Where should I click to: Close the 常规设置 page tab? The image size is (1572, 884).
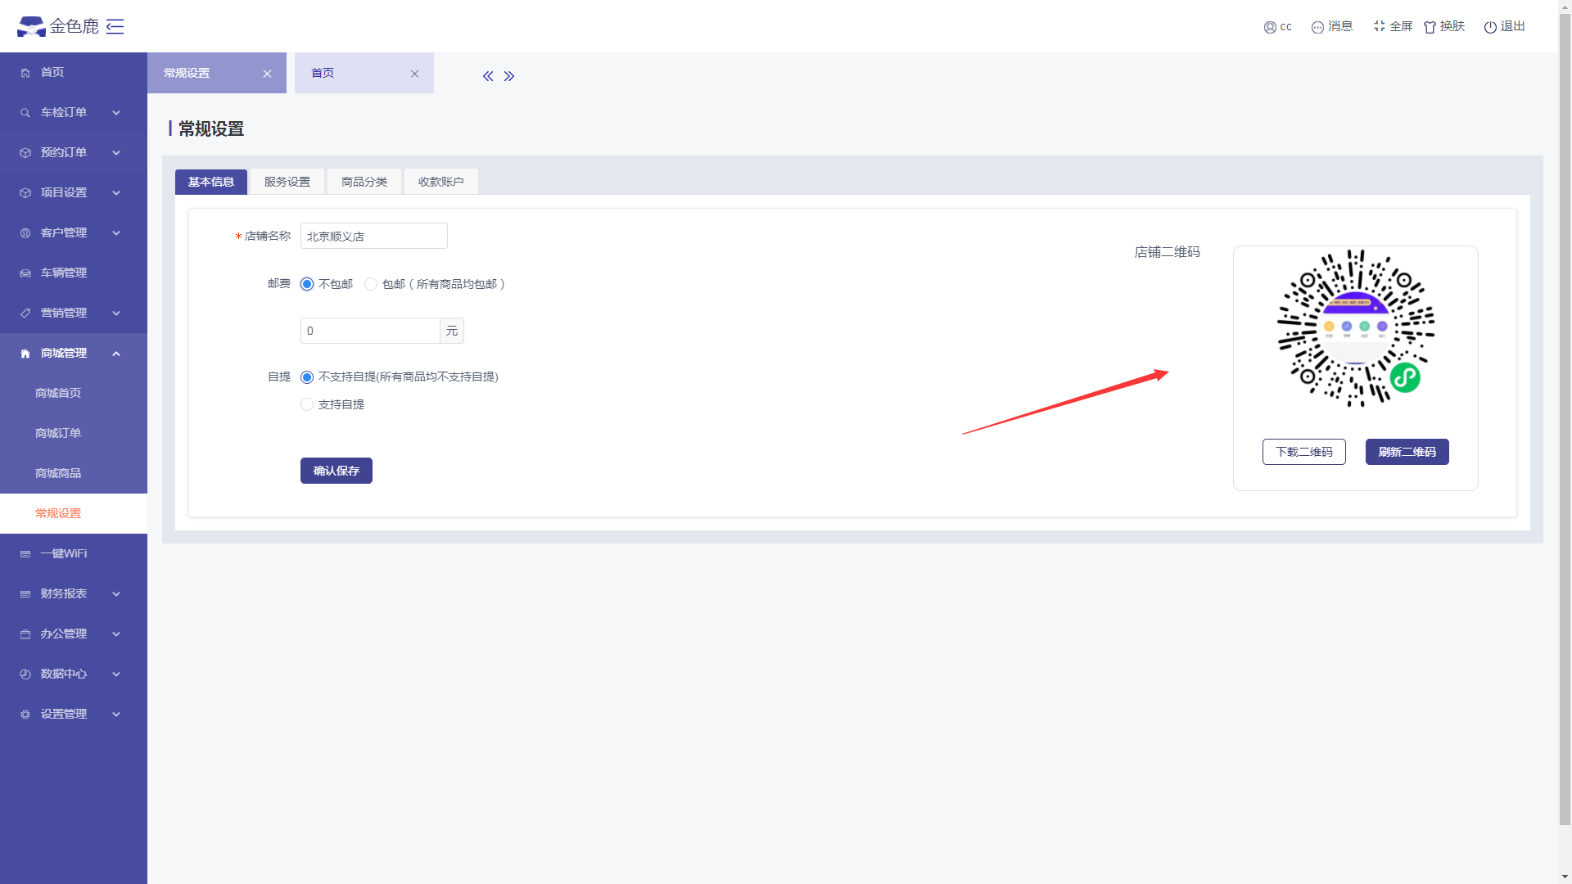pos(267,74)
